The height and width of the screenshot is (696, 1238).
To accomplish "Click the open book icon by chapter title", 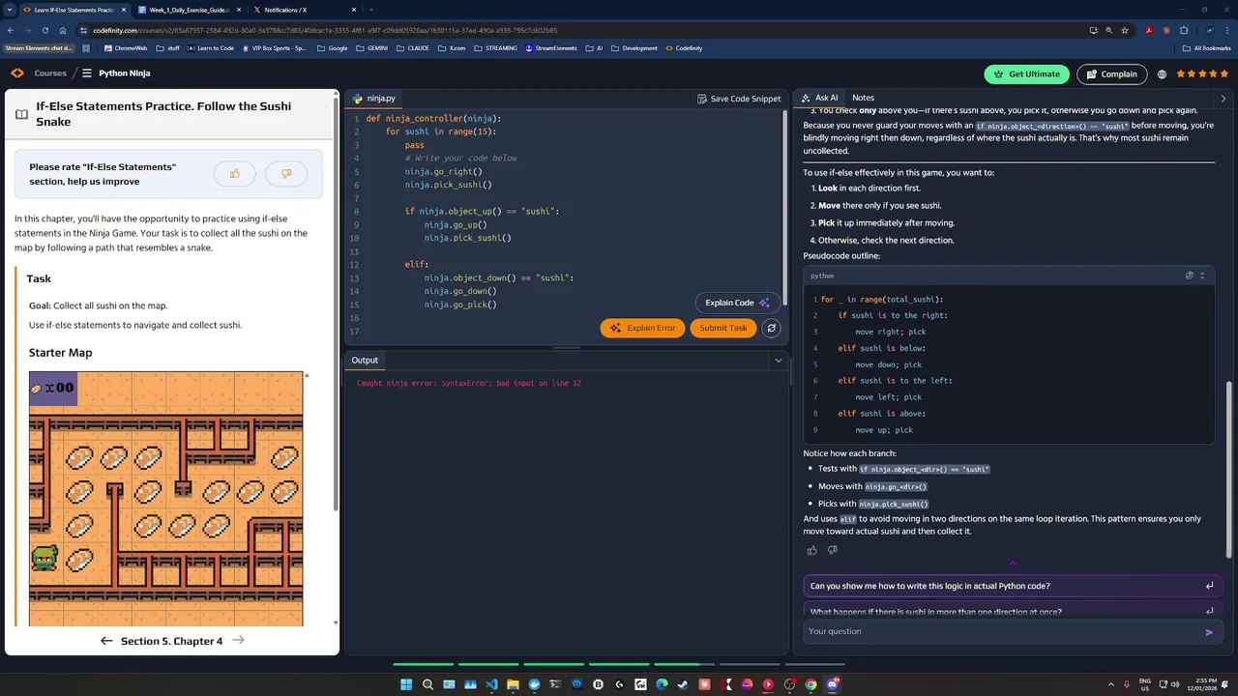I will coord(21,114).
